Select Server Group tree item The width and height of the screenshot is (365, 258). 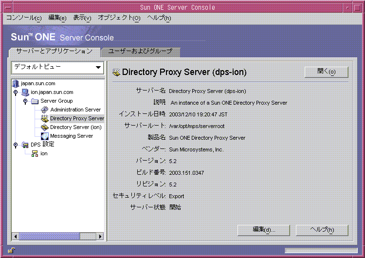(56, 101)
